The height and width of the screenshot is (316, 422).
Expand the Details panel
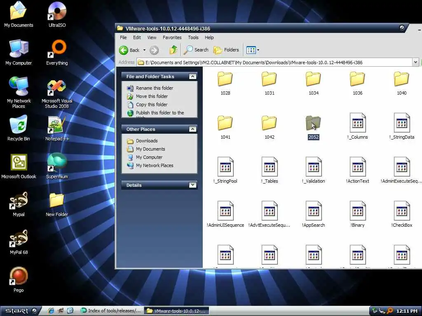pos(192,185)
